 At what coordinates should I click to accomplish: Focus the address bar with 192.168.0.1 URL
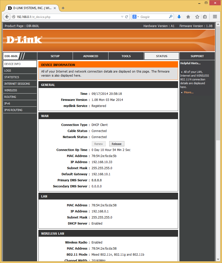coord(68,17)
